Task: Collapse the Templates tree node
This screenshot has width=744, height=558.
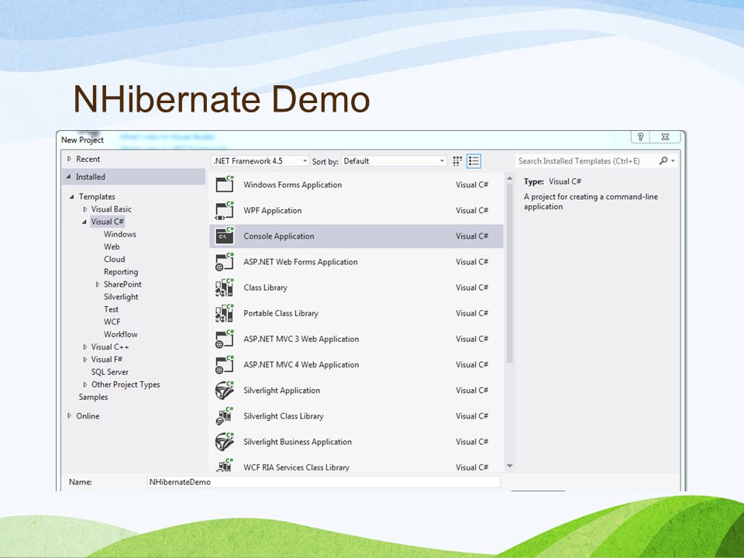Action: (71, 196)
